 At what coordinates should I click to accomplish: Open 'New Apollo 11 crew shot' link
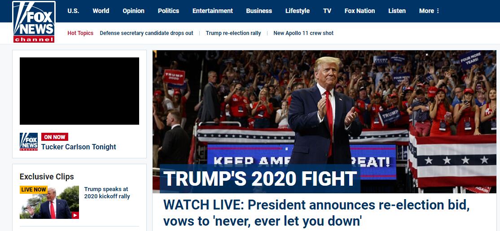(x=303, y=33)
